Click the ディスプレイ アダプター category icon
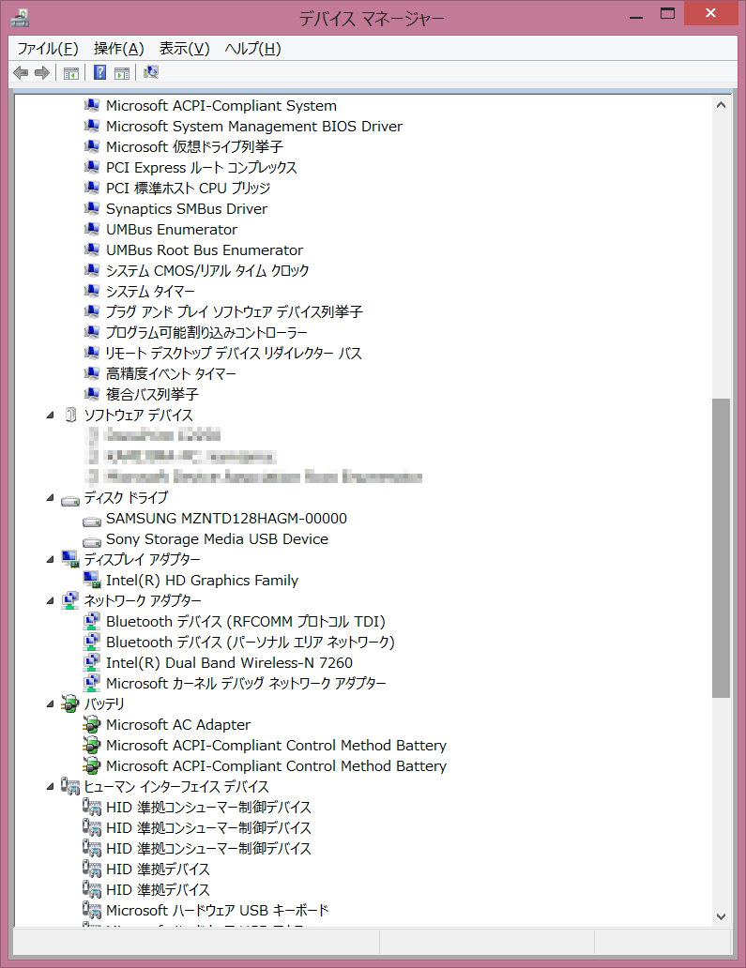This screenshot has height=968, width=746. pyautogui.click(x=70, y=559)
